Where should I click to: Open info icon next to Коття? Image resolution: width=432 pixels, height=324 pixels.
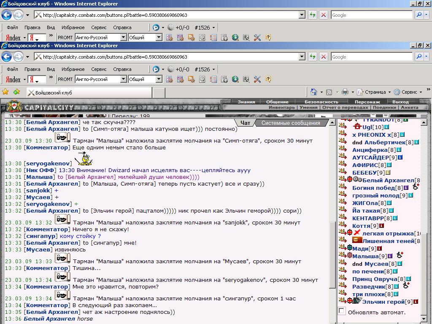tap(381, 226)
